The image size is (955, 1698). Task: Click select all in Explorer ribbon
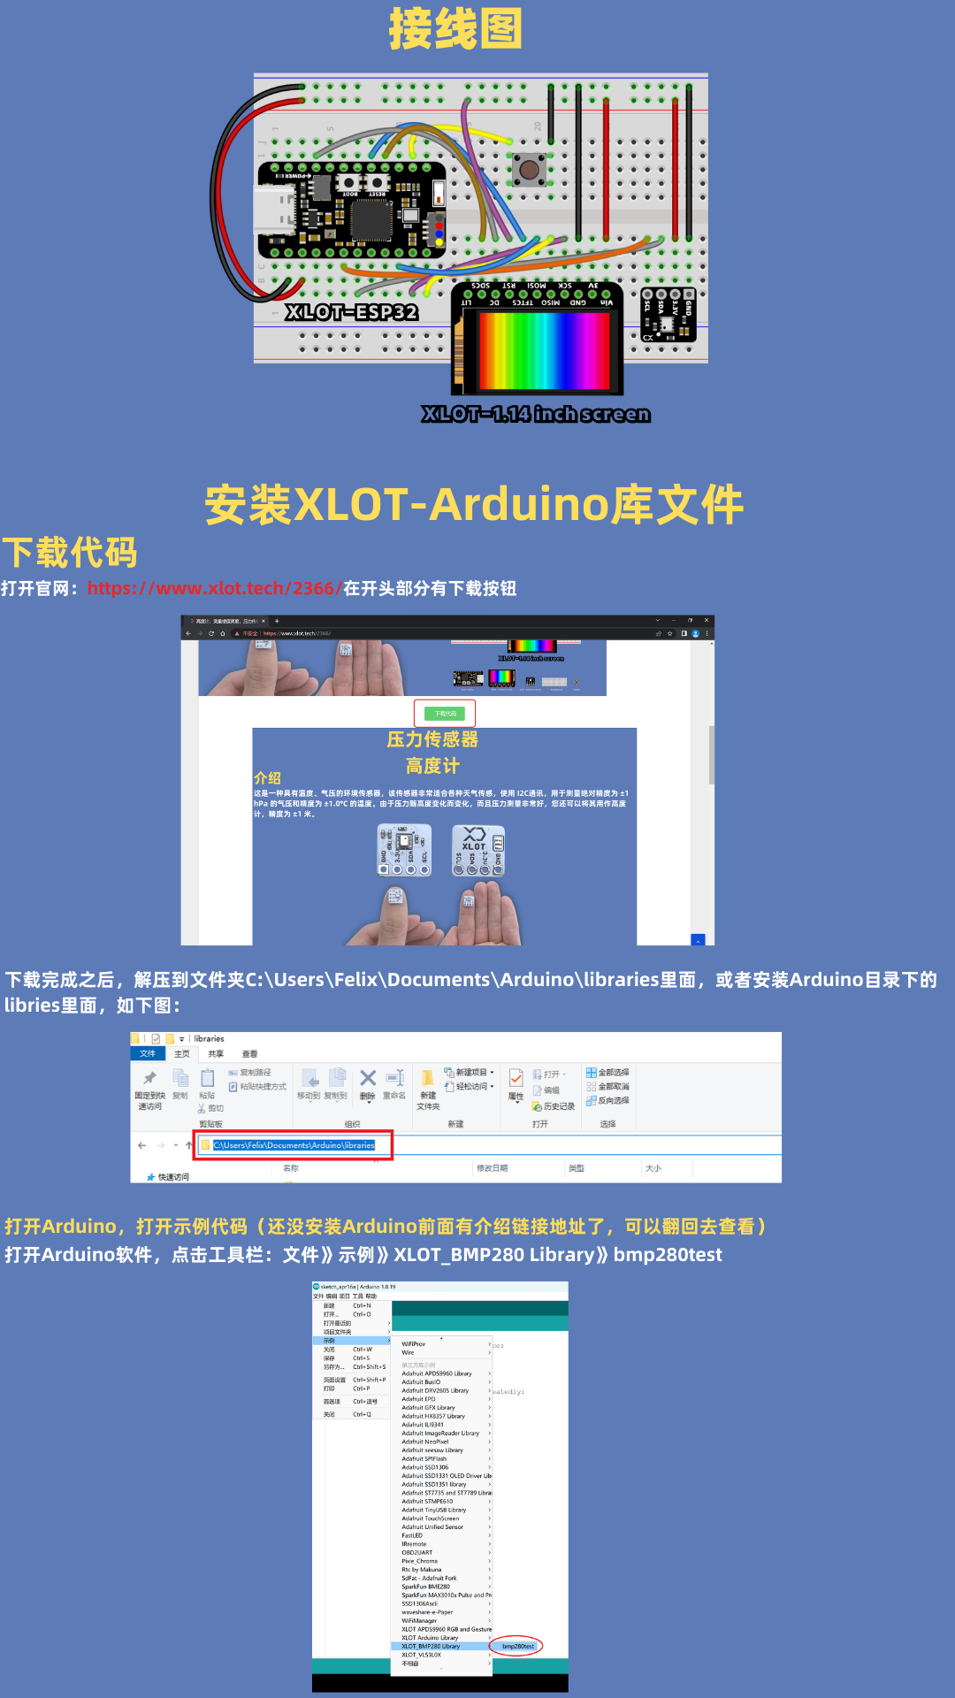pyautogui.click(x=607, y=1072)
